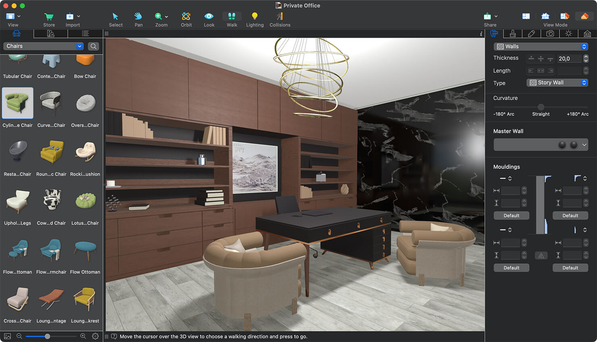The height and width of the screenshot is (342, 597).
Task: Activate the Walk navigation tool
Action: [232, 18]
